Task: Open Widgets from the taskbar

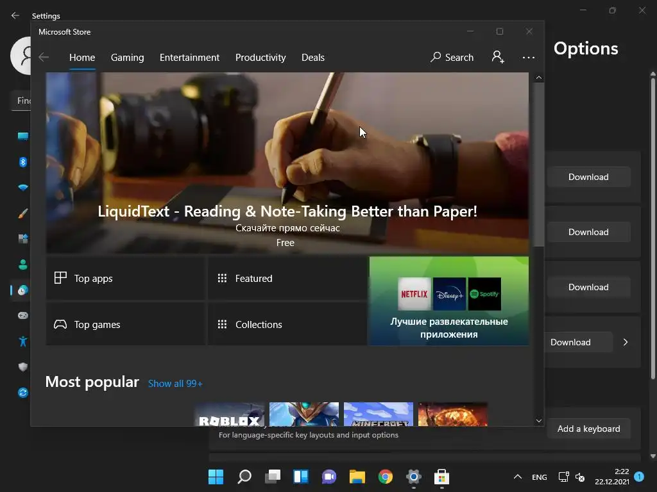Action: (x=301, y=477)
